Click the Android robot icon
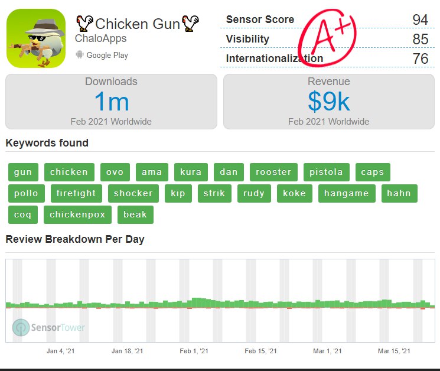 point(79,55)
